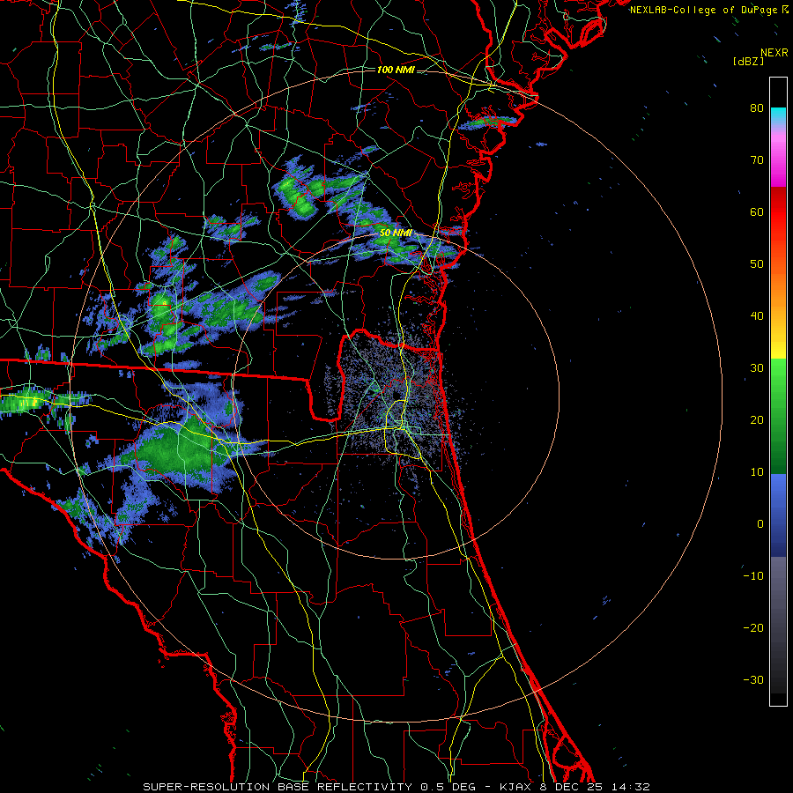Click the "8 DEC 25 14:32" timestamp
Screen dimensions: 793x793
pyautogui.click(x=595, y=787)
